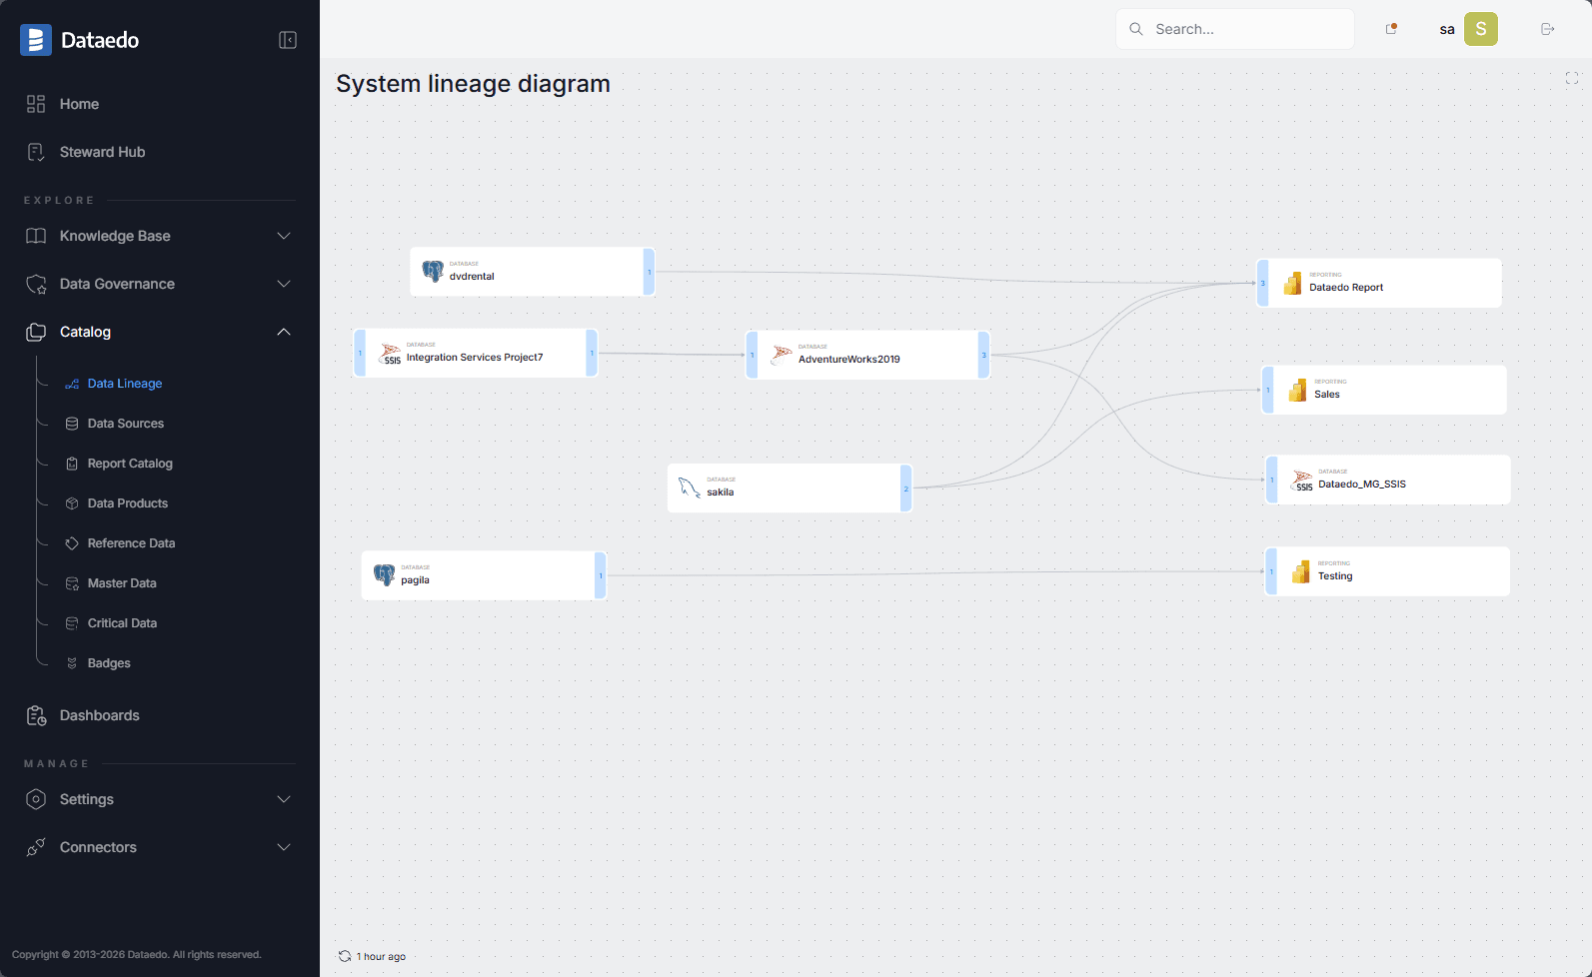Click the MySQL dolphin icon on sakila
This screenshot has height=977, width=1592.
(690, 488)
